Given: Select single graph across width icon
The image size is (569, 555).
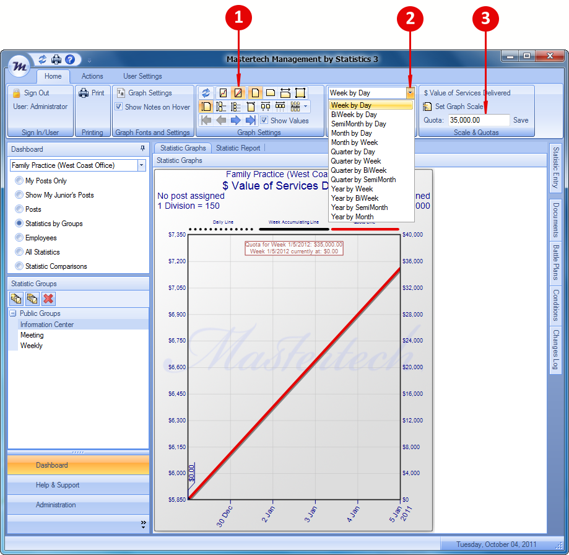Looking at the screenshot, I should [250, 107].
